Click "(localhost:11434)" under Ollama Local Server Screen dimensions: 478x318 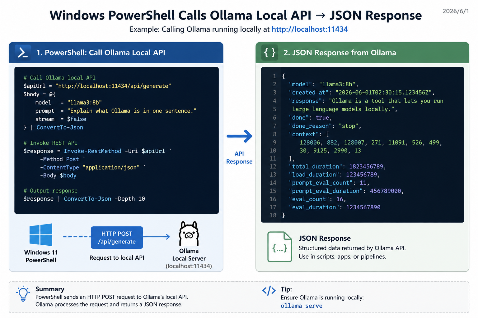coord(189,266)
